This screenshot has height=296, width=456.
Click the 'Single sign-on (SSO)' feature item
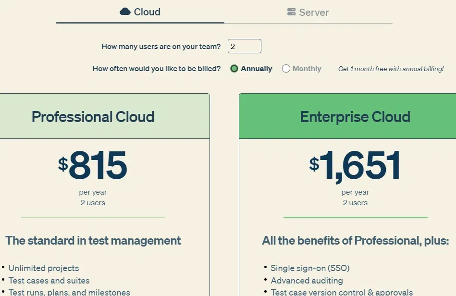(x=310, y=268)
